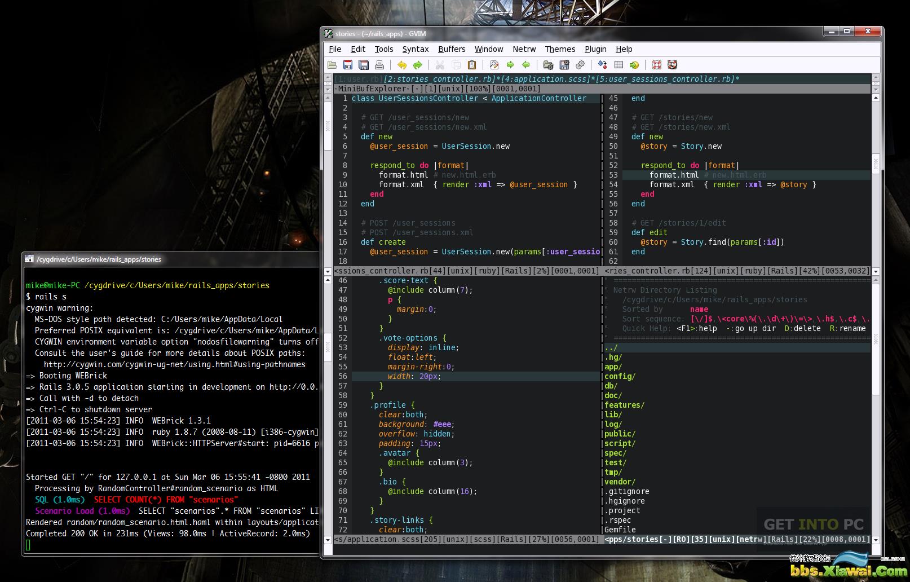Click the Run script gear icon
Screen dimensions: 910x582
pos(580,65)
